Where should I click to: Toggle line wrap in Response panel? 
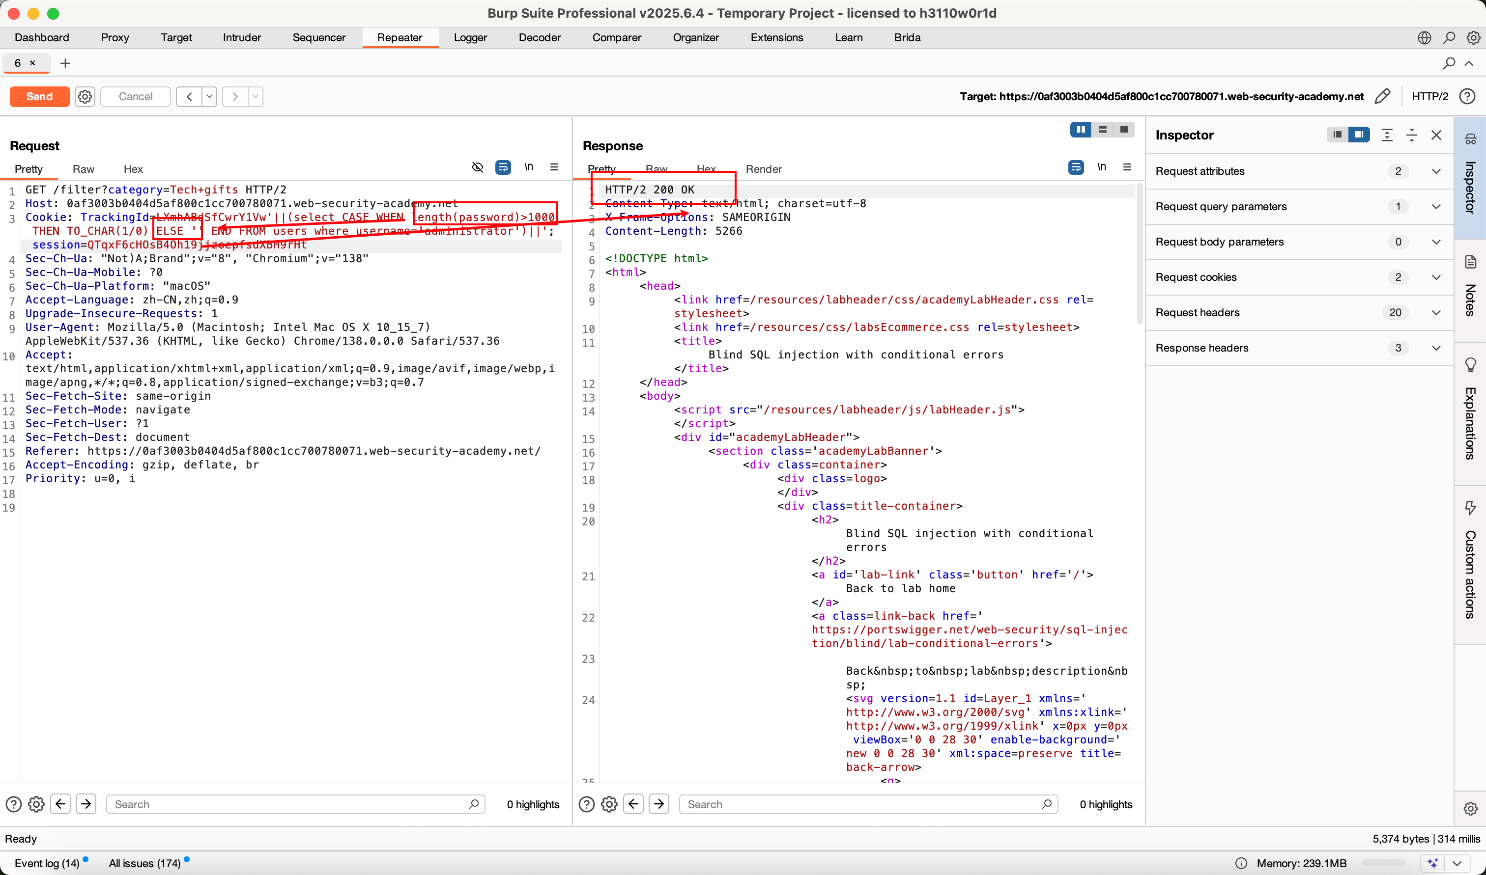(1076, 167)
